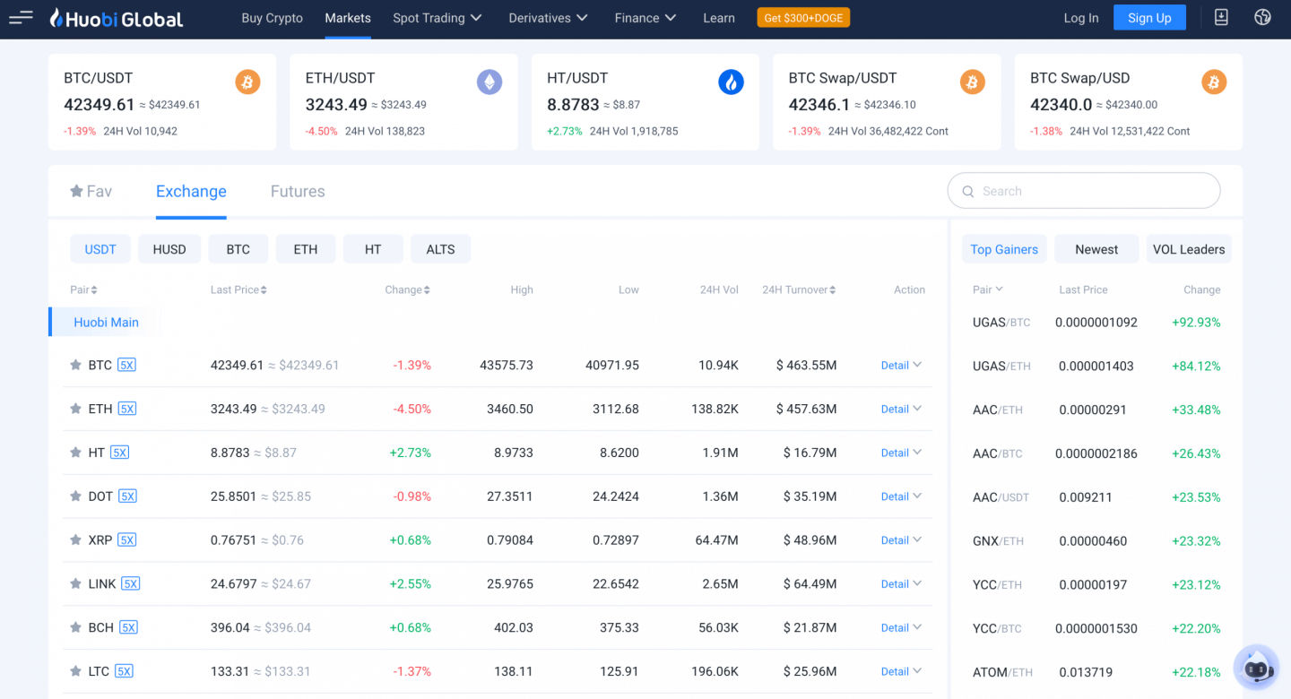Expand Detail for the HT row
Viewport: 1291px width, 699px height.
click(x=901, y=453)
